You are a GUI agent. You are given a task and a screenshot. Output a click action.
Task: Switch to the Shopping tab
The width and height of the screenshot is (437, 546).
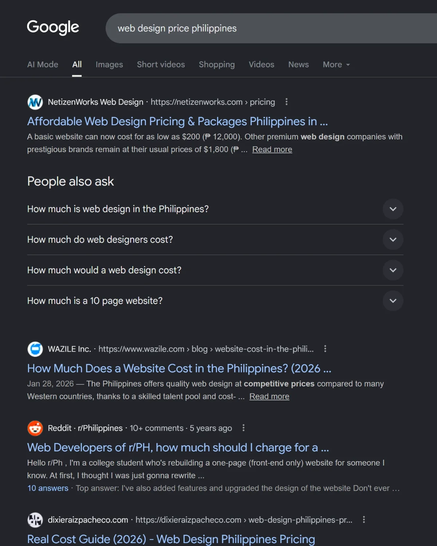point(217,64)
